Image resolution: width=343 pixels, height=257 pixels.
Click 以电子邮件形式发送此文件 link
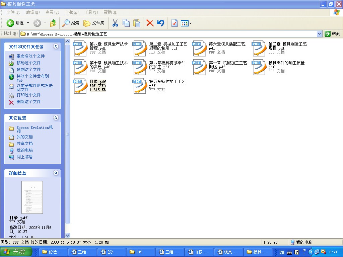[35, 87]
